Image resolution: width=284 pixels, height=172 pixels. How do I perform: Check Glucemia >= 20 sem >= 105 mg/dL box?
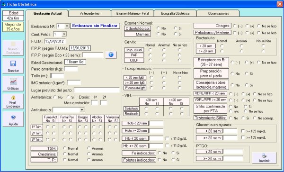[x=243, y=137]
